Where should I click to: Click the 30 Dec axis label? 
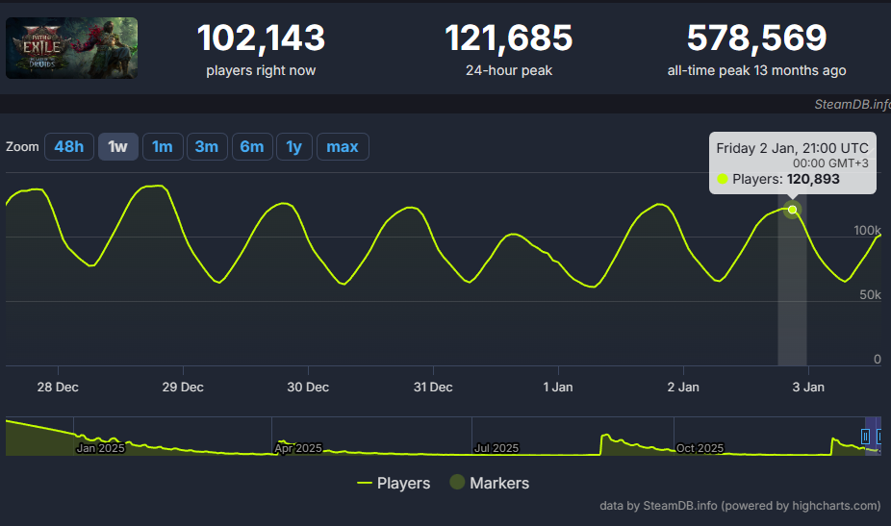click(308, 387)
